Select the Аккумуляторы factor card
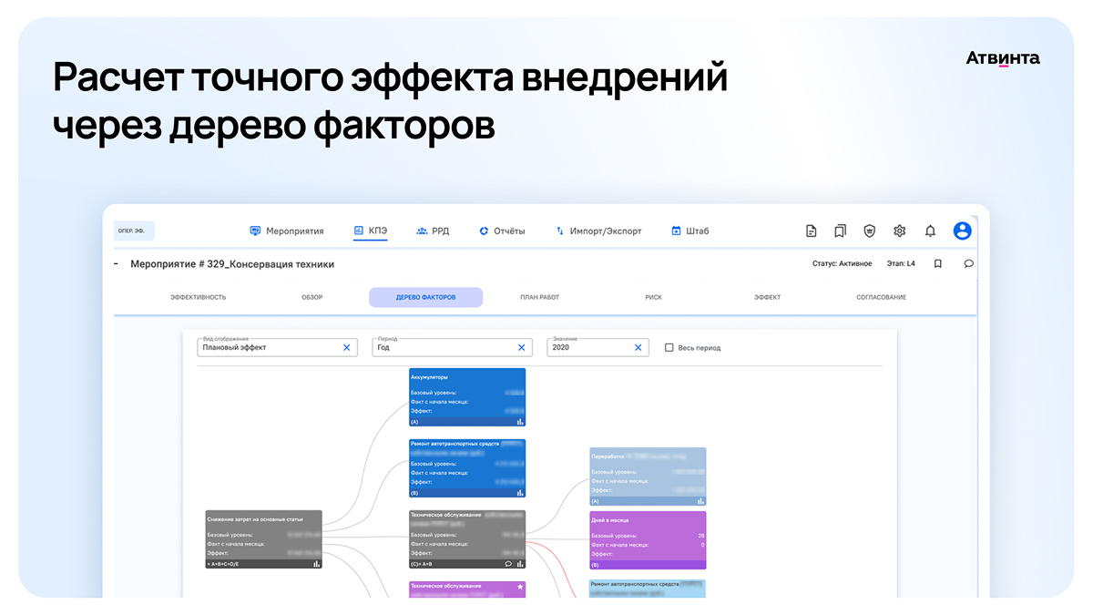The image size is (1093, 615). coord(467,397)
